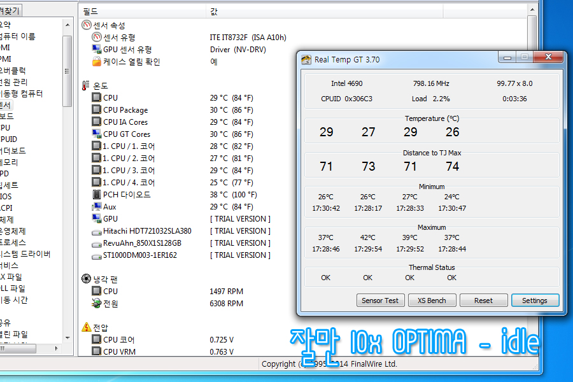Select the 6308 RPM fan value
This screenshot has height=382, width=573.
pyautogui.click(x=226, y=304)
